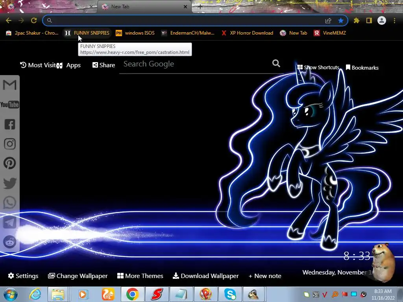Open the Windows Start orb
Image resolution: width=403 pixels, height=302 pixels.
(x=11, y=294)
